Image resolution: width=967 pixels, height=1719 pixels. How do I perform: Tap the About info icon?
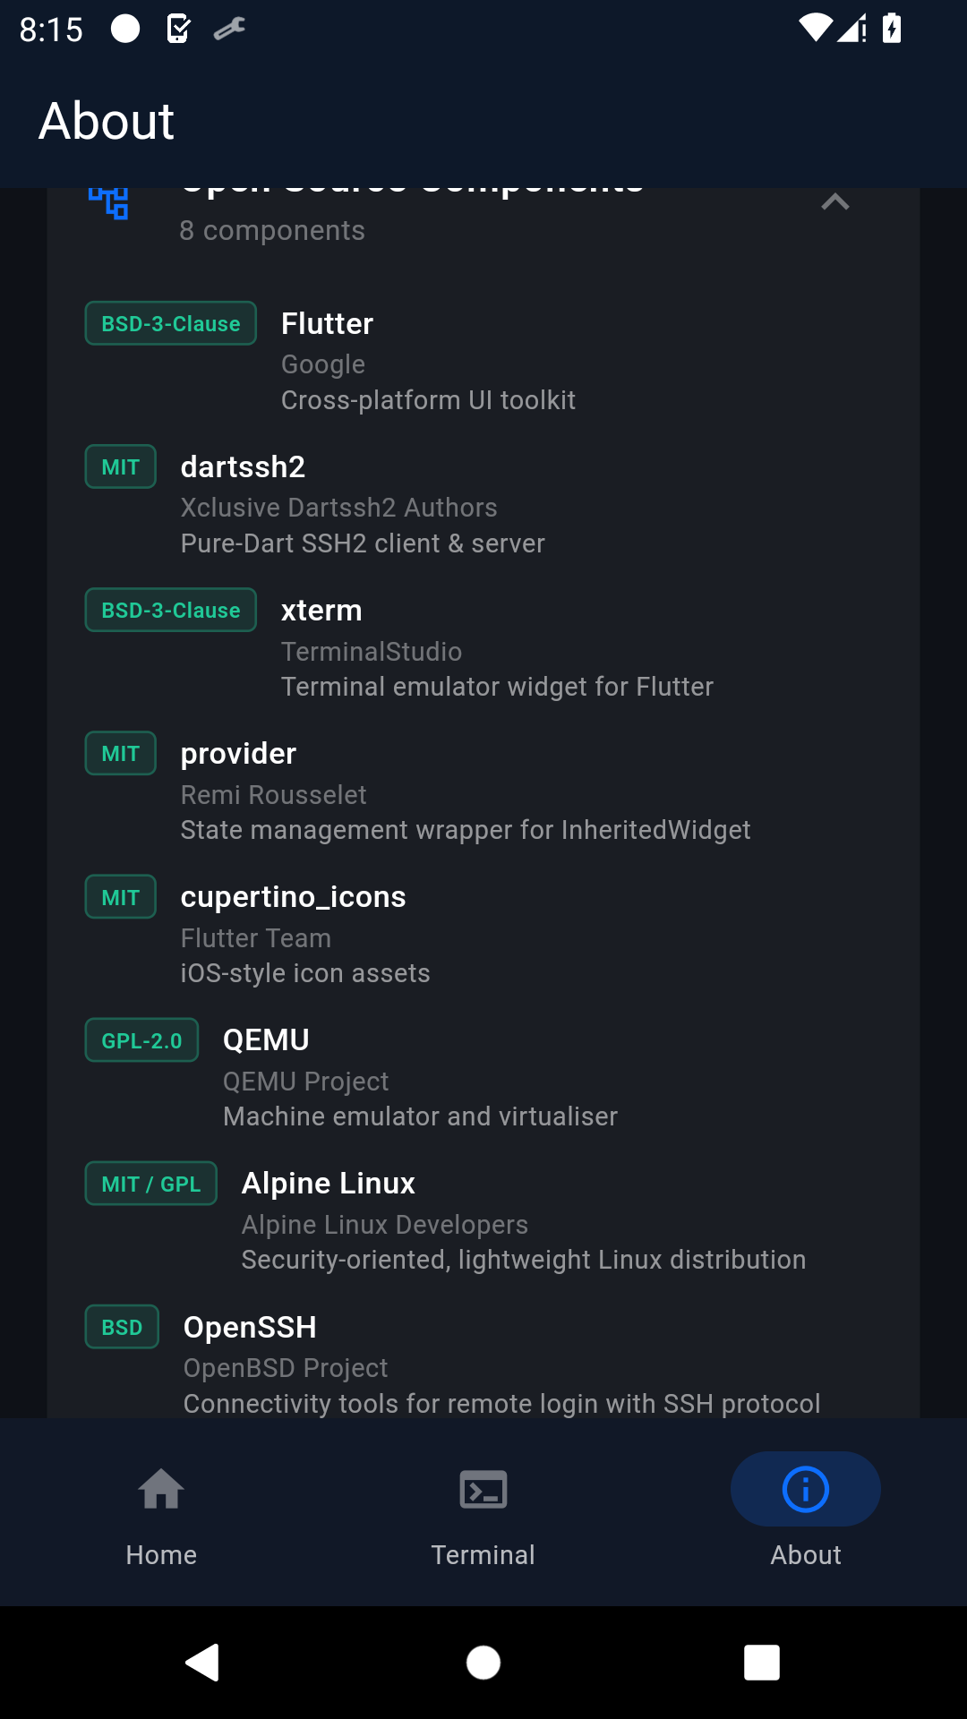click(804, 1489)
